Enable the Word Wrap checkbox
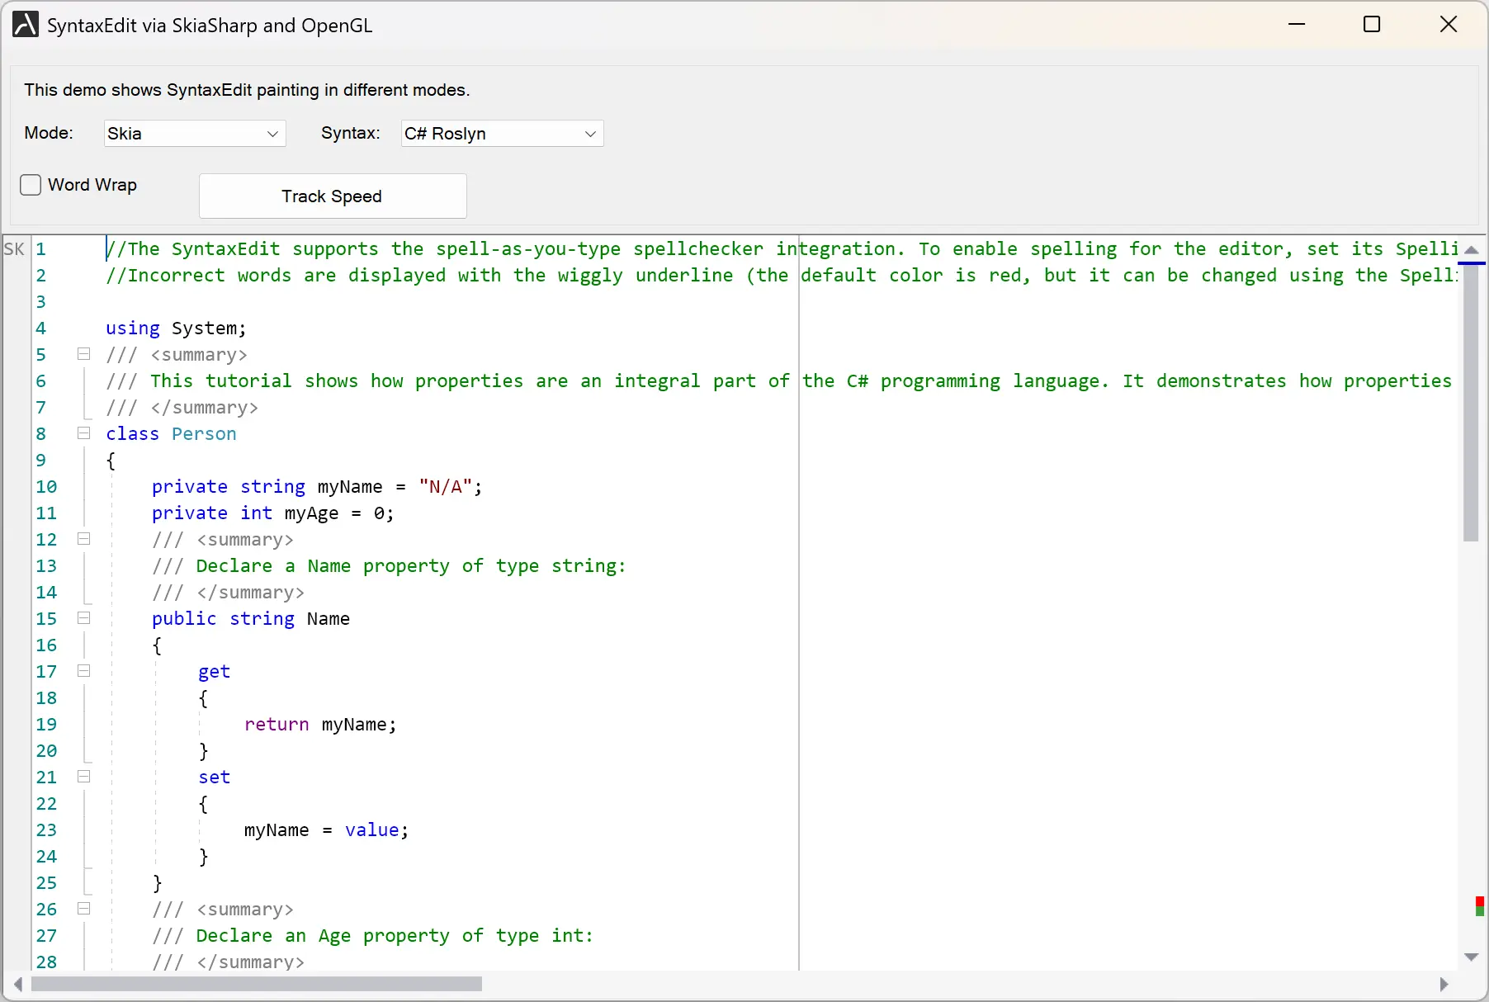1489x1002 pixels. pos(31,184)
